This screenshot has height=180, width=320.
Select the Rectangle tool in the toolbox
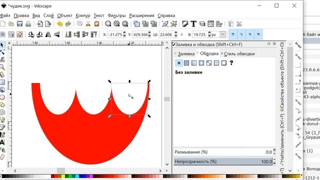[x=2, y=82]
